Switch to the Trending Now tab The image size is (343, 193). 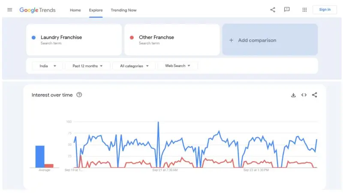click(x=123, y=10)
